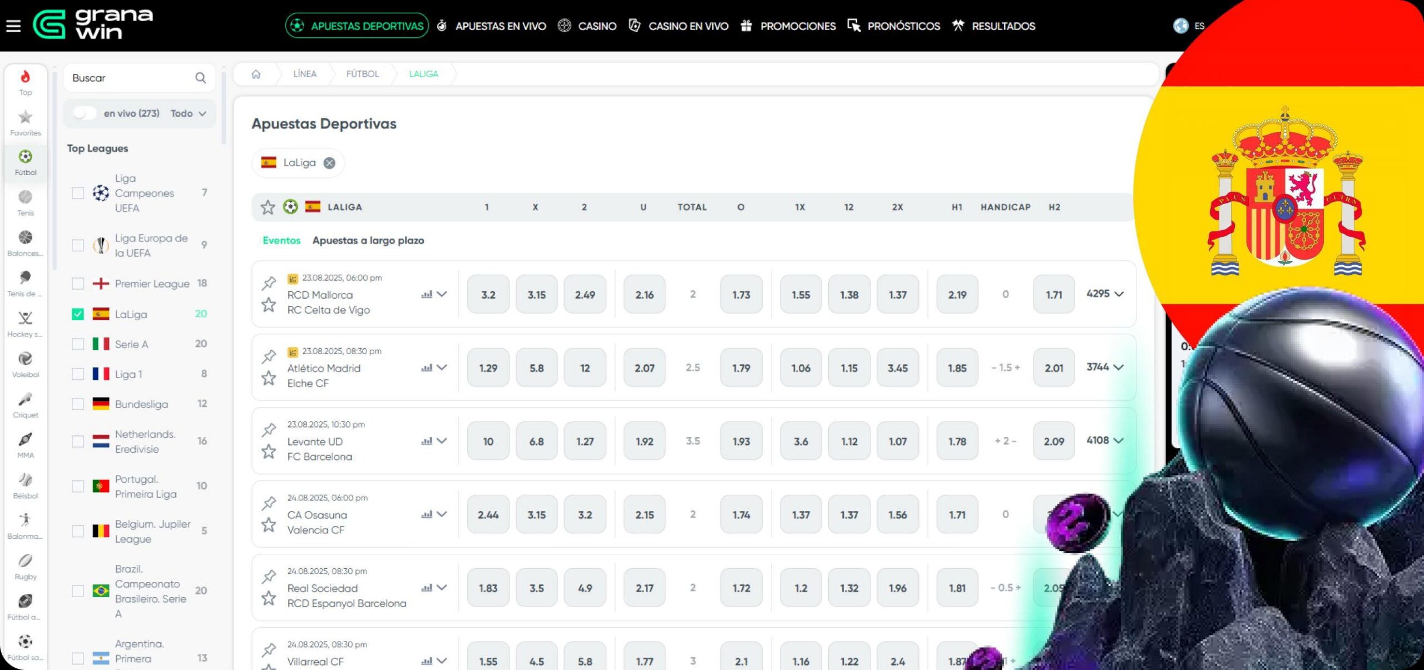Click Línea breadcrumb link
The image size is (1424, 670).
click(x=305, y=74)
